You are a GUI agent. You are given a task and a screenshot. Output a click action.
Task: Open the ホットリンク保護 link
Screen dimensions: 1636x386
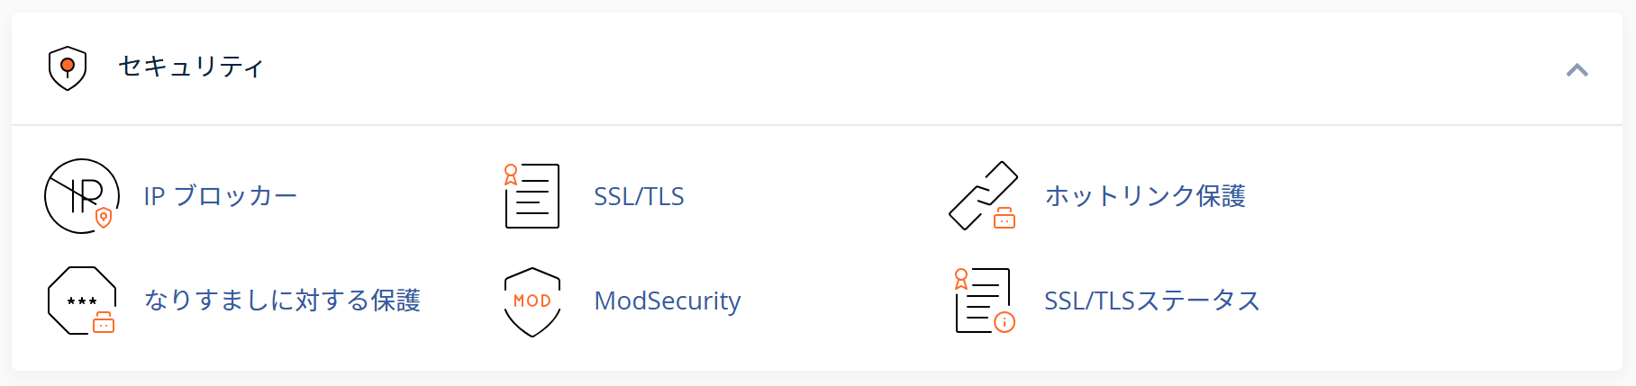click(x=1145, y=196)
